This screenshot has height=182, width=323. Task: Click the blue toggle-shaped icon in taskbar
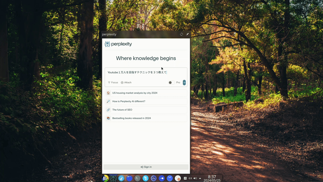point(161,178)
